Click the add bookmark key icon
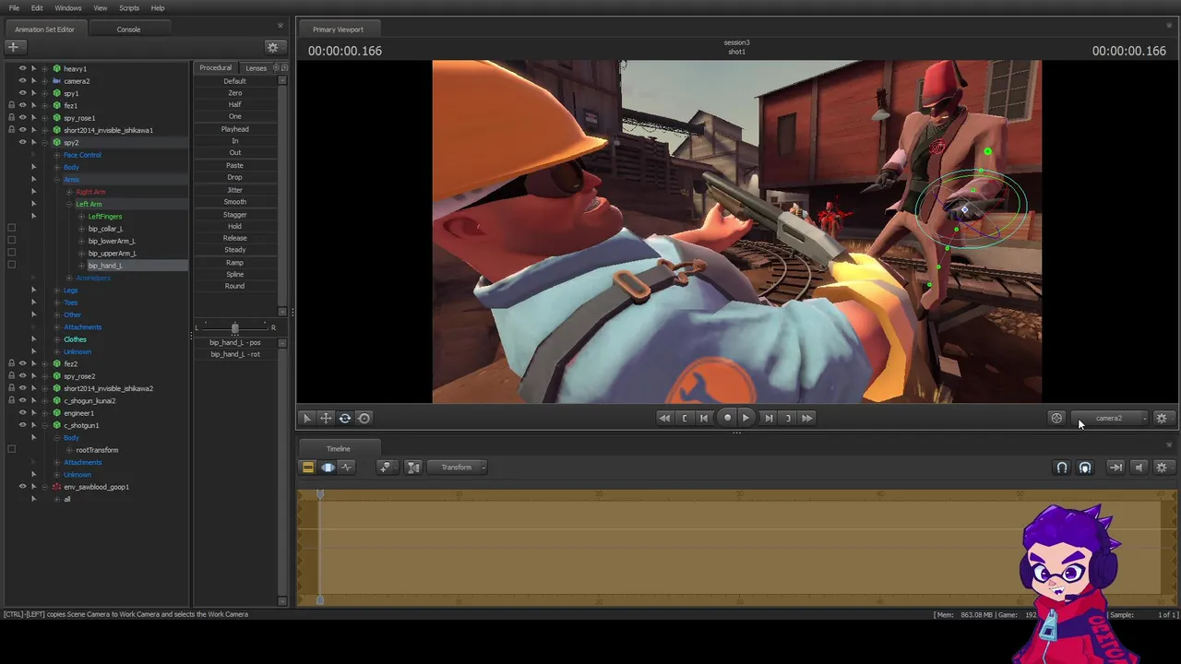Image resolution: width=1181 pixels, height=664 pixels. (x=386, y=468)
